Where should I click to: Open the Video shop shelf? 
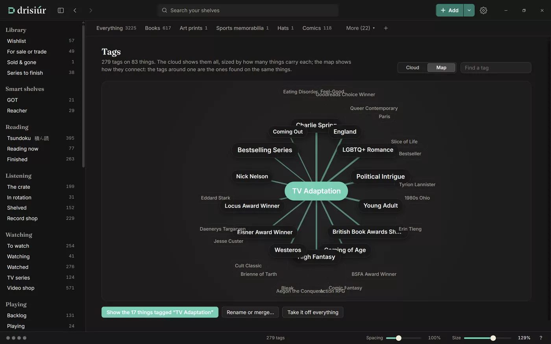click(x=41, y=288)
